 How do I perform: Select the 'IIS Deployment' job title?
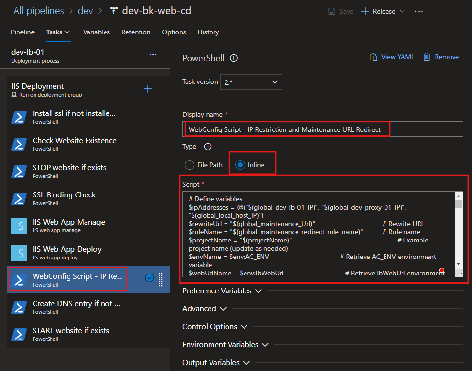pyautogui.click(x=37, y=86)
